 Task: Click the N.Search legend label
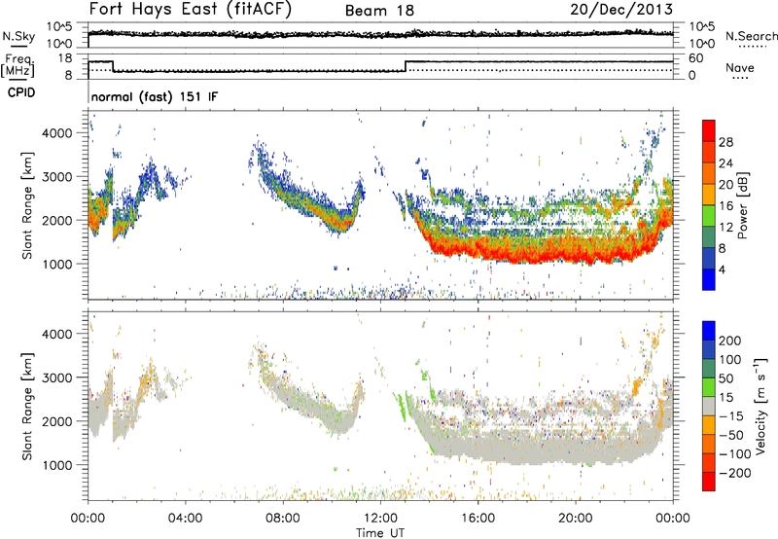751,36
